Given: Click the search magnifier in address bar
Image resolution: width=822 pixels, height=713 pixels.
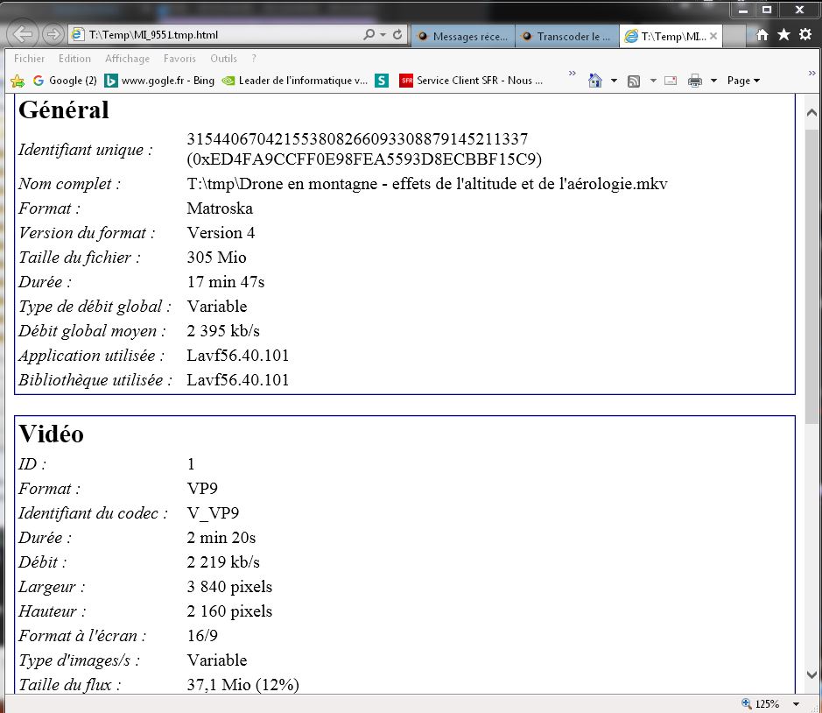Looking at the screenshot, I should pyautogui.click(x=369, y=35).
